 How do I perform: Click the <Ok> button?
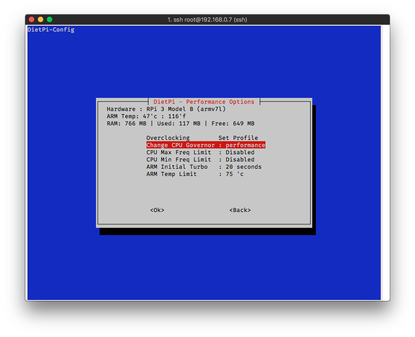click(x=157, y=210)
